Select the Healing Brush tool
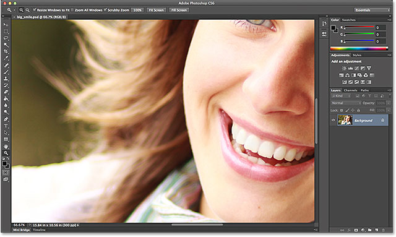 coord(6,66)
